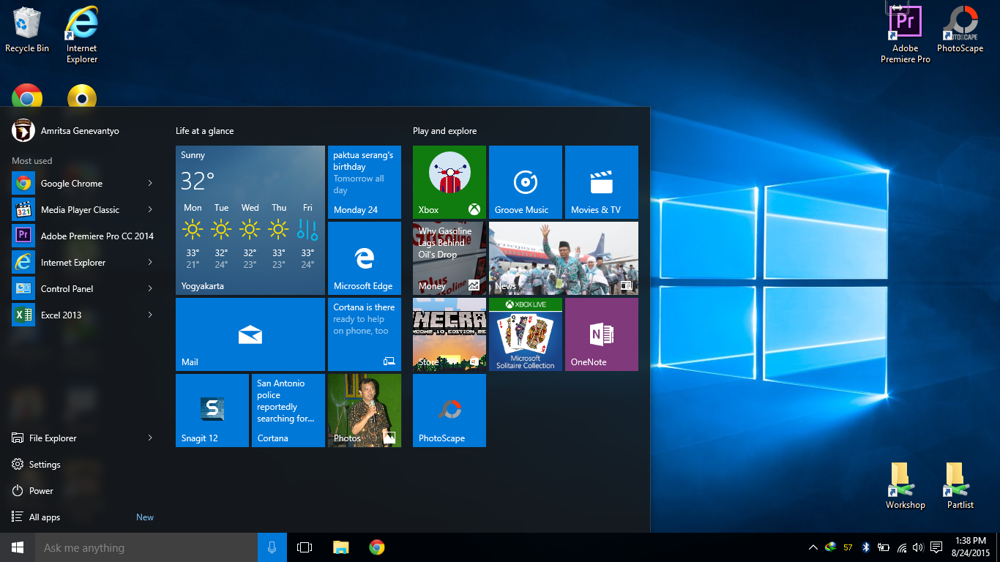Show hidden system tray icons
Screen dimensions: 1000x562
point(813,547)
